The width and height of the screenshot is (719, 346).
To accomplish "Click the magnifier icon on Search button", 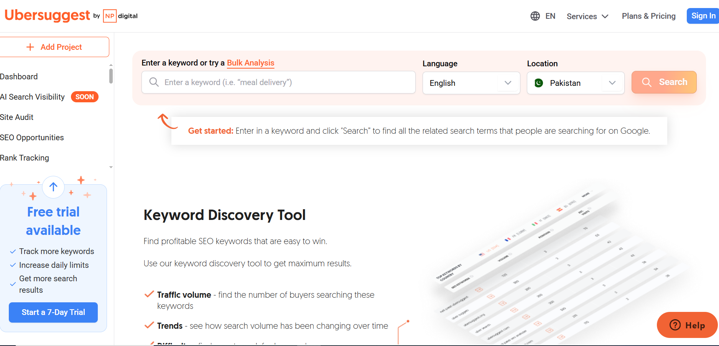I will pos(647,82).
